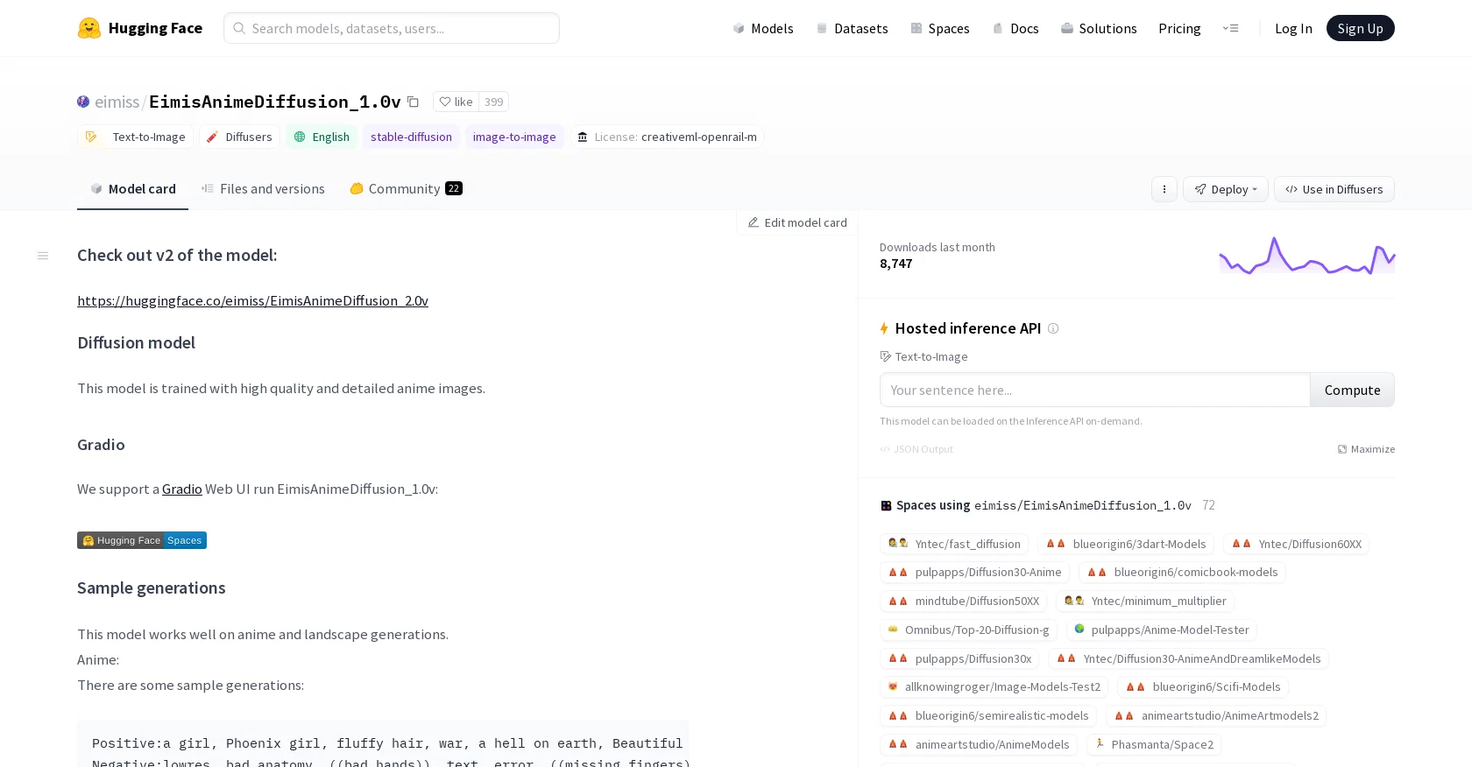Click the Check out v2 heading
Viewport: 1472px width, 767px height.
(177, 255)
